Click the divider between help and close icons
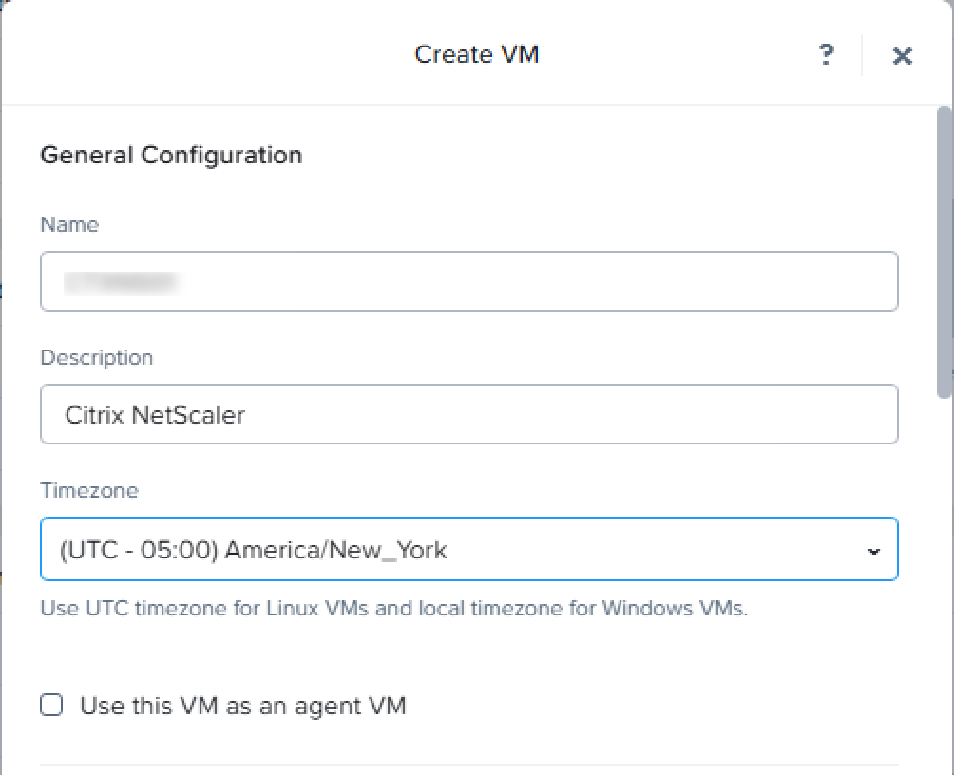Viewport: 954px width, 775px height. coord(862,55)
